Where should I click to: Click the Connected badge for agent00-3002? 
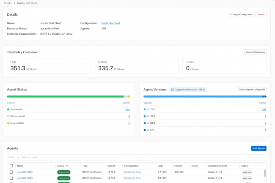64,172
